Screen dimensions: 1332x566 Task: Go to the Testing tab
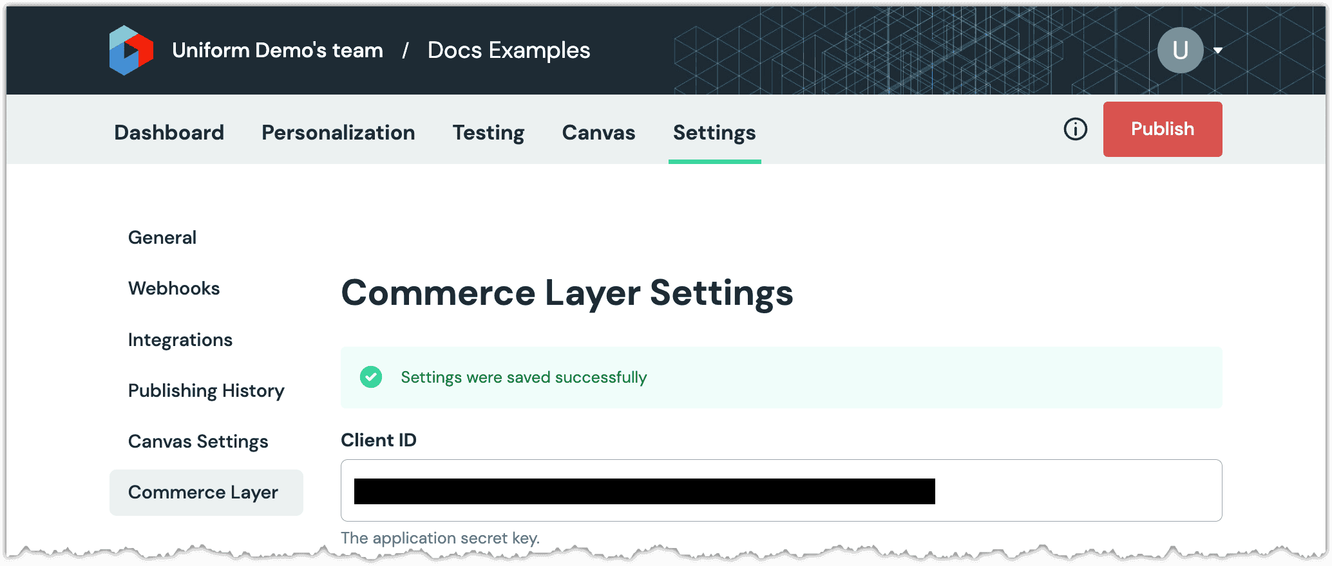(488, 132)
